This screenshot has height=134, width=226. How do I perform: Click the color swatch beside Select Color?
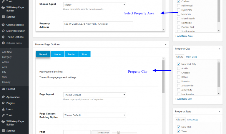click(x=94, y=133)
